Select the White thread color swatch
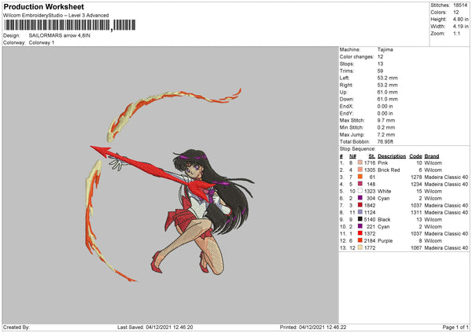The image size is (472, 333). tap(360, 191)
